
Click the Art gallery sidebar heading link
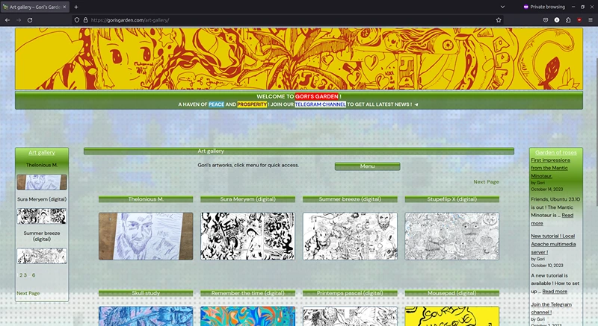pos(42,152)
